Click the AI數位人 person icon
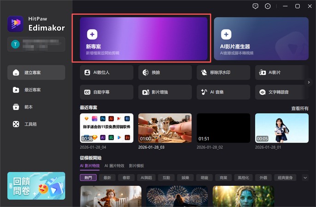This screenshot has width=316, height=207. 87,72
